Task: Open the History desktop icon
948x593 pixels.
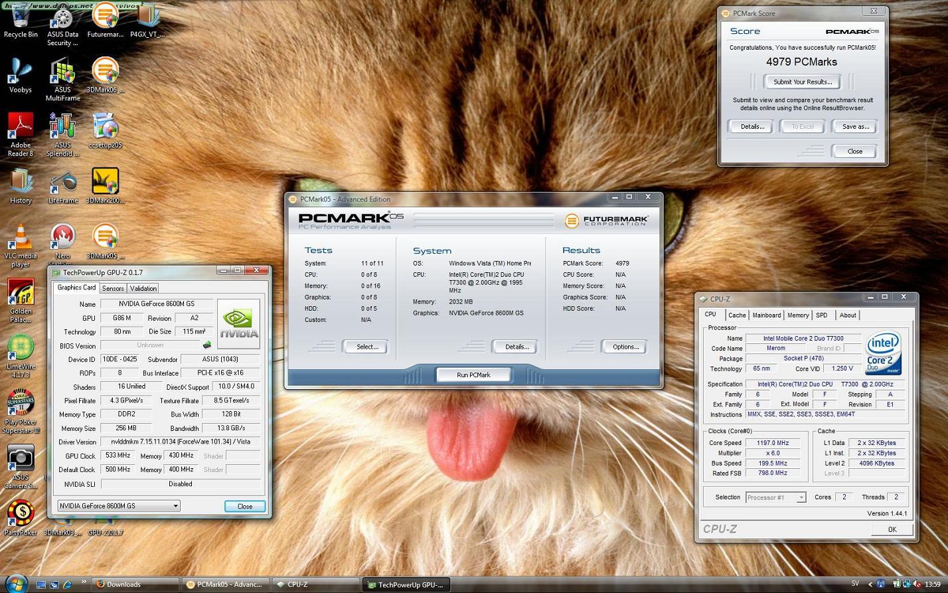Action: click(21, 186)
